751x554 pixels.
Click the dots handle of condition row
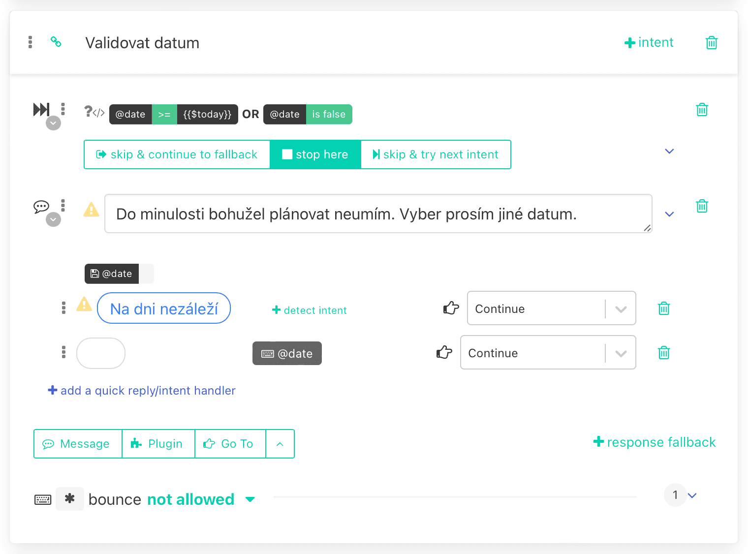(x=63, y=109)
